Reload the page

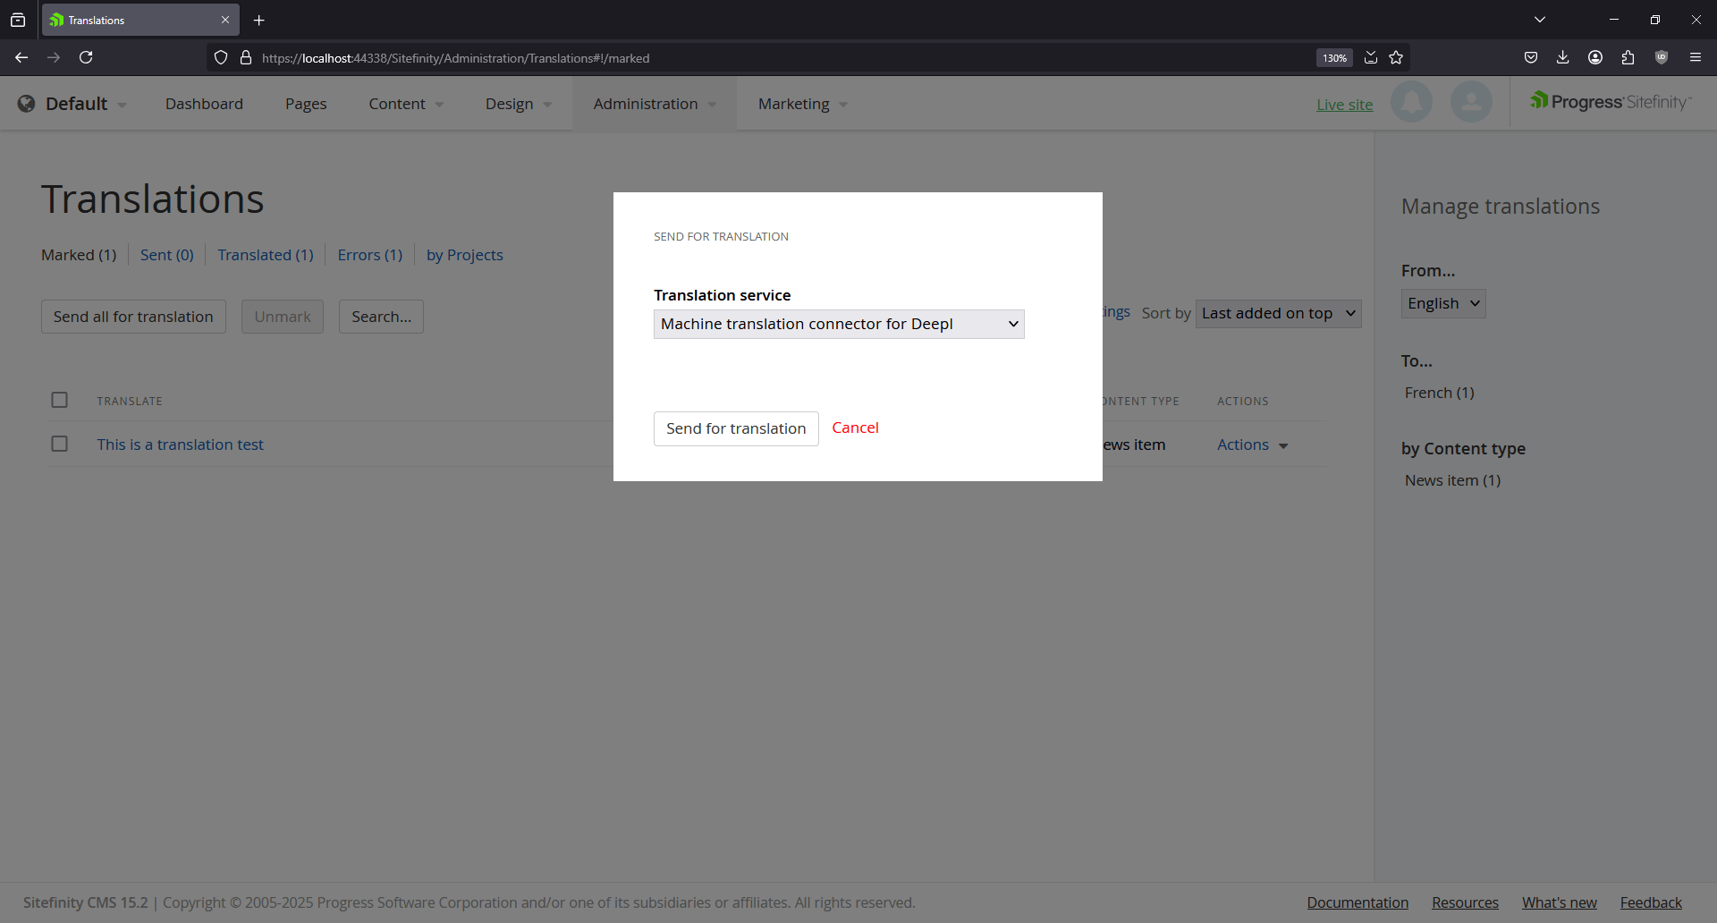pyautogui.click(x=86, y=57)
